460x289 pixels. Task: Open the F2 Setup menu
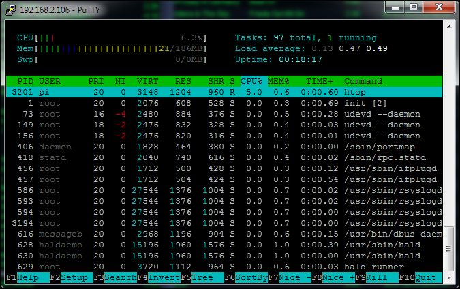[x=75, y=278]
